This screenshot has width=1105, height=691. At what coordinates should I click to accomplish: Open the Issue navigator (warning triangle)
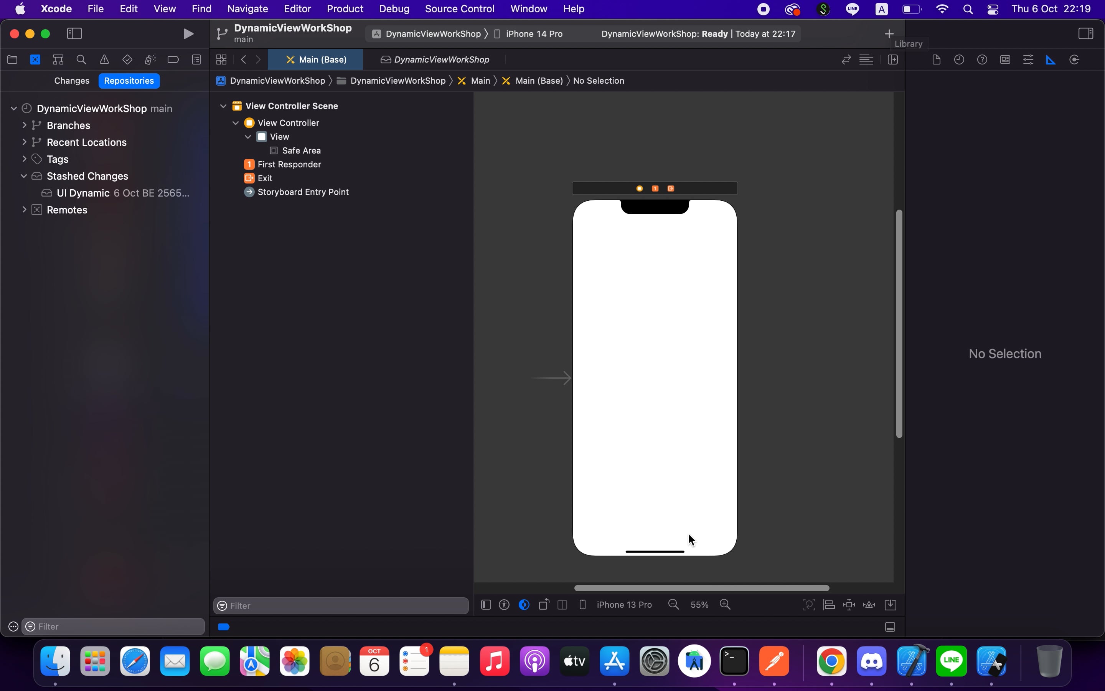click(x=105, y=60)
